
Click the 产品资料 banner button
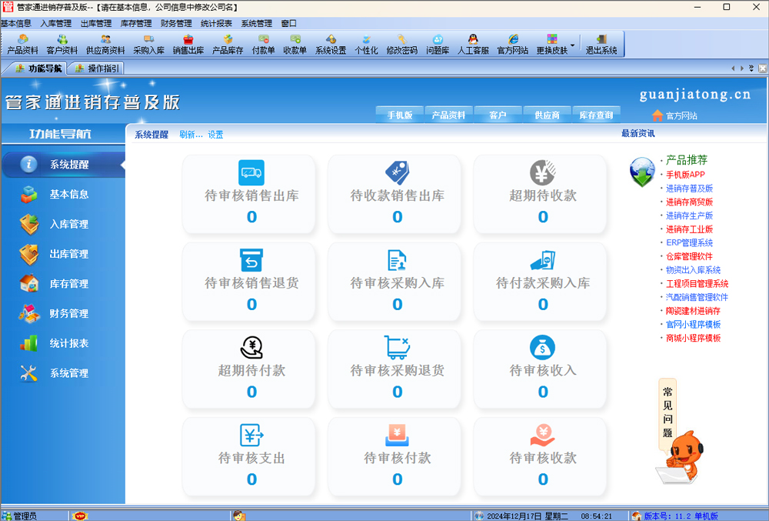448,115
